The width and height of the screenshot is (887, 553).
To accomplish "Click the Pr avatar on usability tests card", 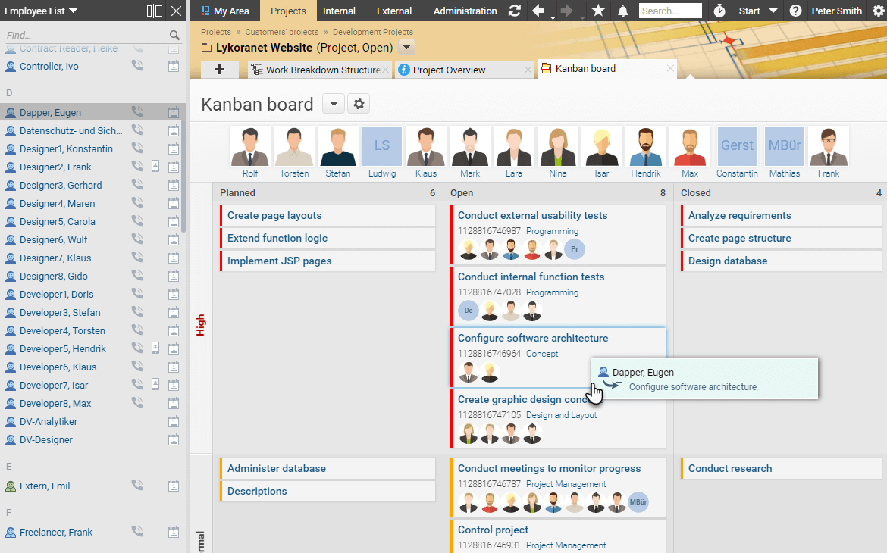I will coord(574,249).
